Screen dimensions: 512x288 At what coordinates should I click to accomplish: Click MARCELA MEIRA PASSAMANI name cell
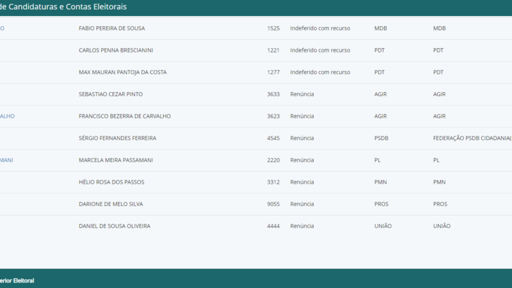click(x=115, y=160)
